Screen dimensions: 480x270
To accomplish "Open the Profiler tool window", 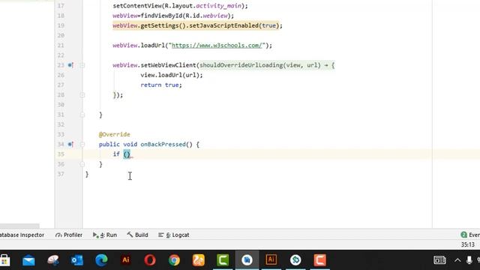I will (69, 235).
